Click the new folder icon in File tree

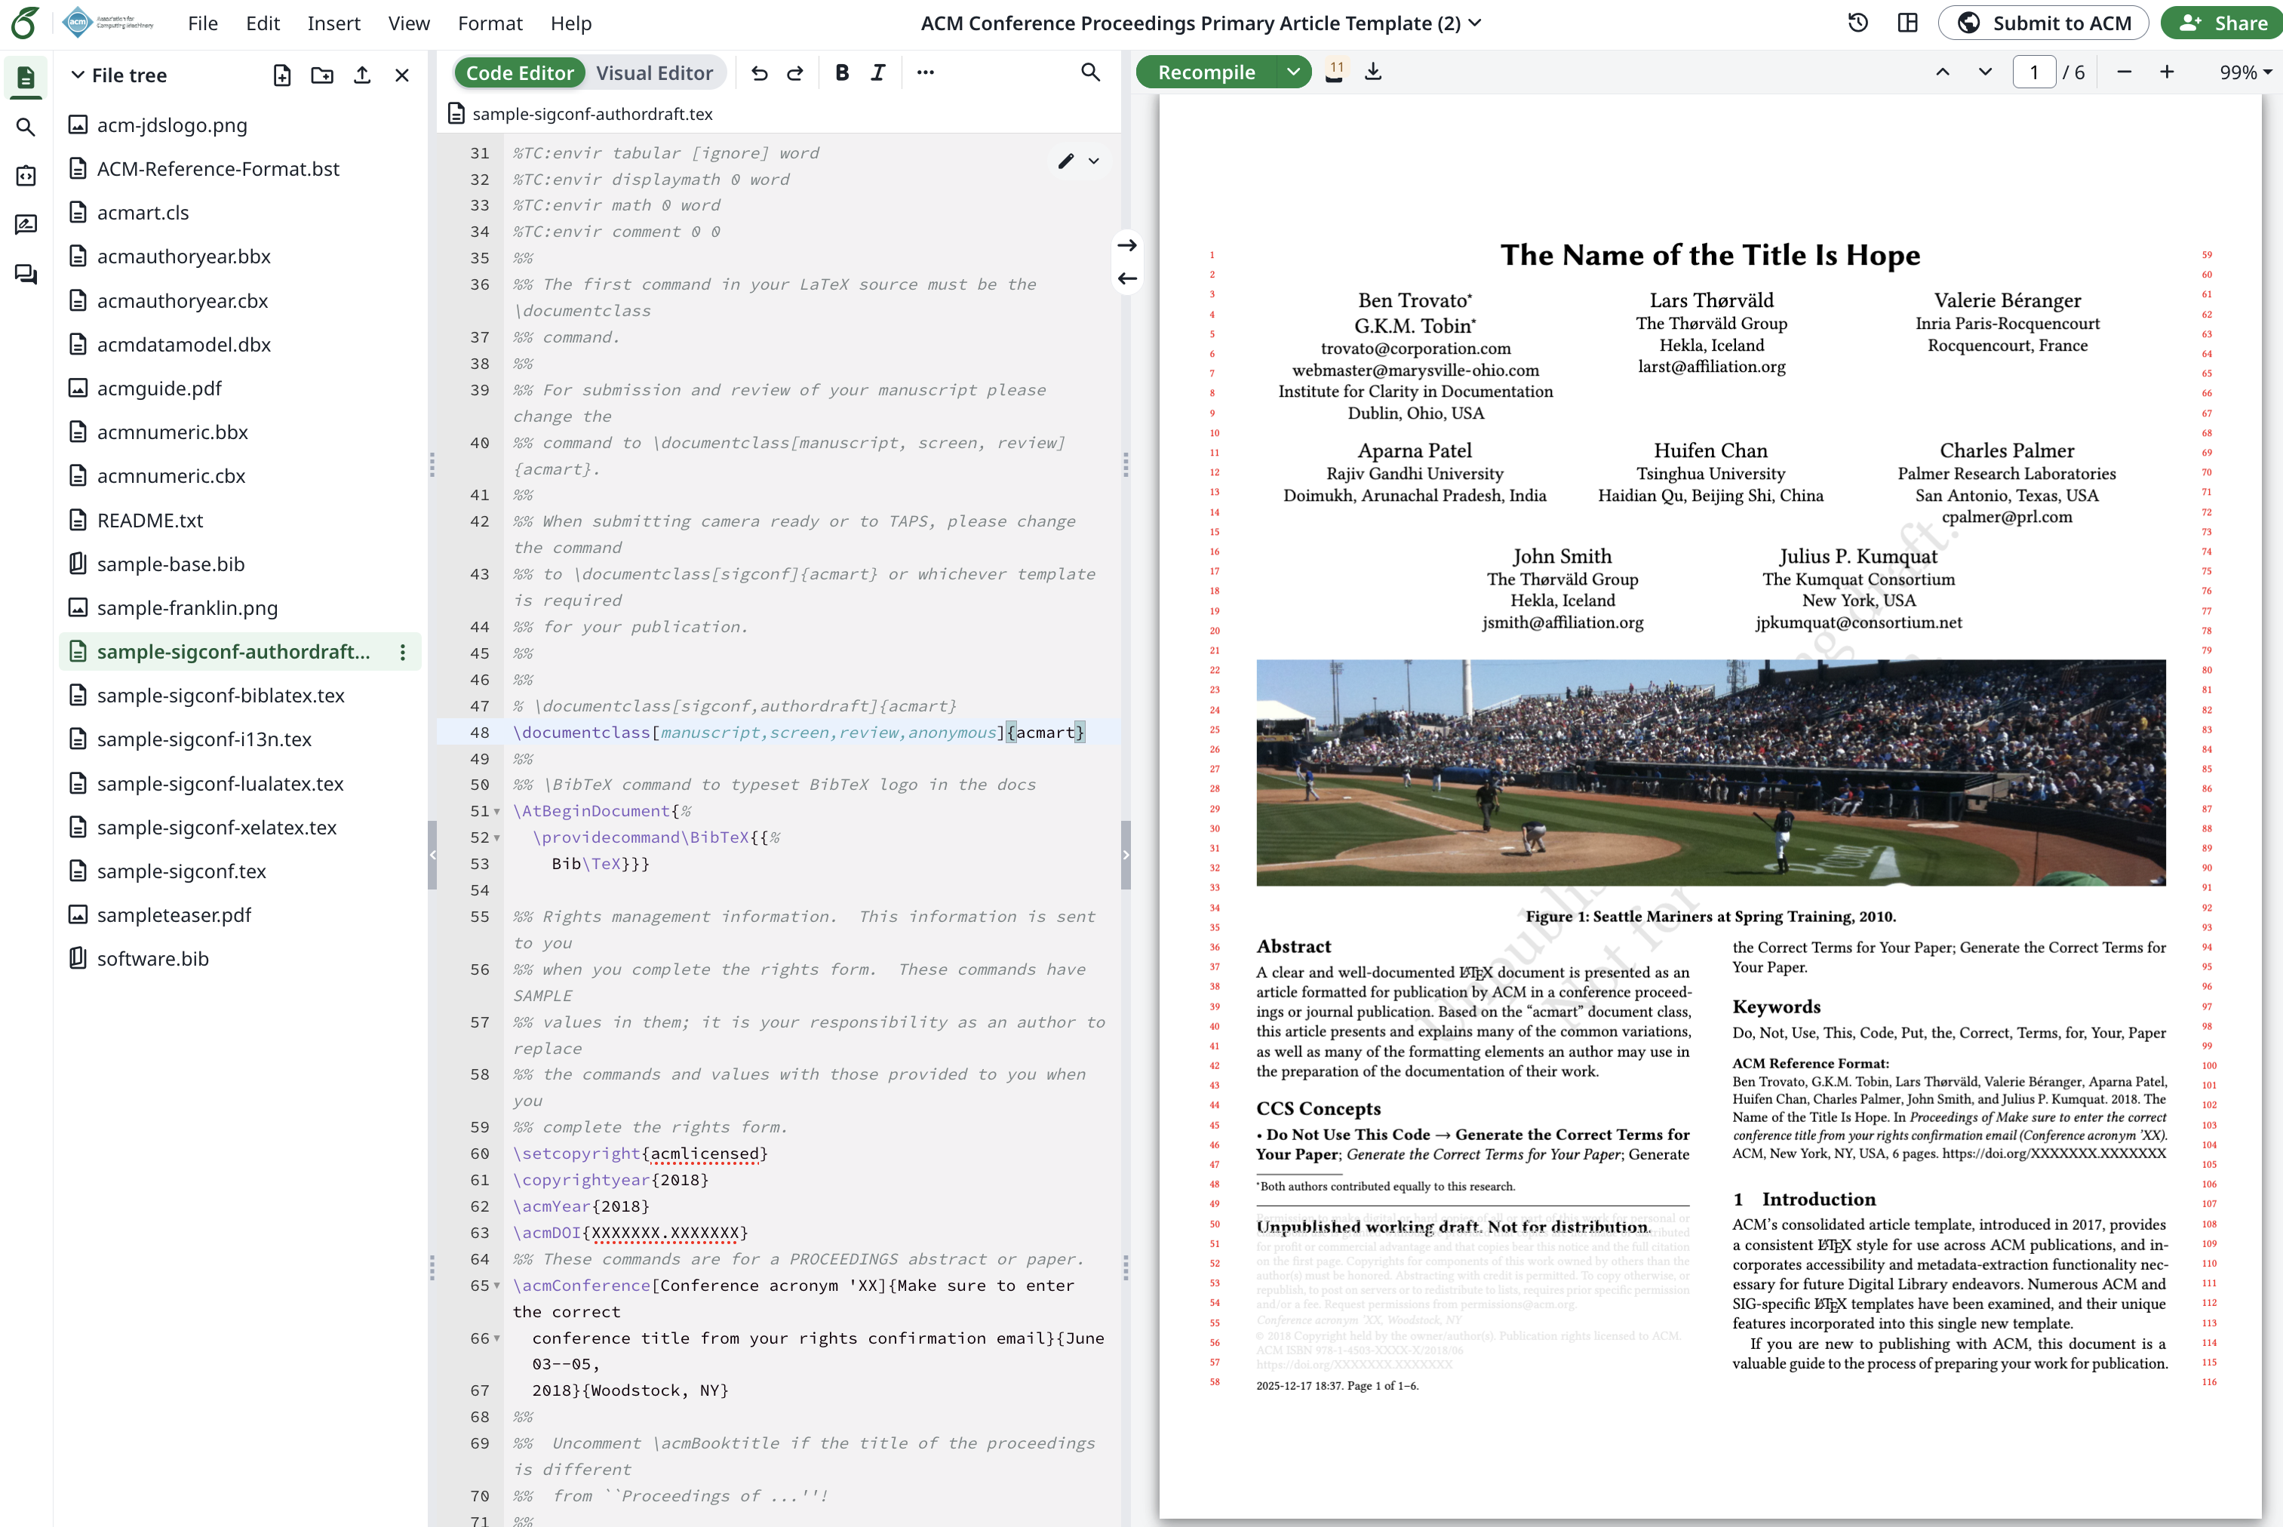click(x=321, y=75)
